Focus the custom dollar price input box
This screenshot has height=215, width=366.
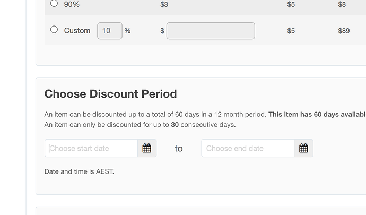(x=211, y=31)
